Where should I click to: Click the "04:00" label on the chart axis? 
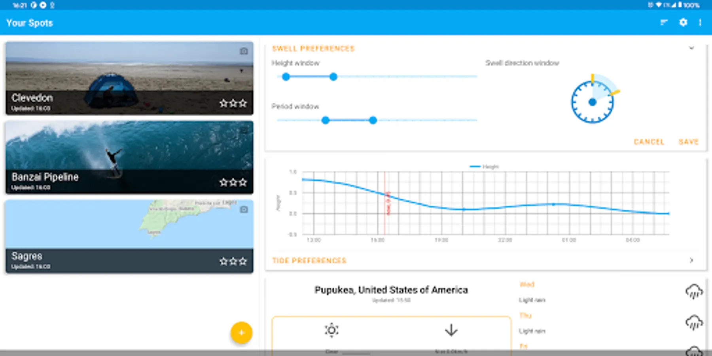pos(632,240)
